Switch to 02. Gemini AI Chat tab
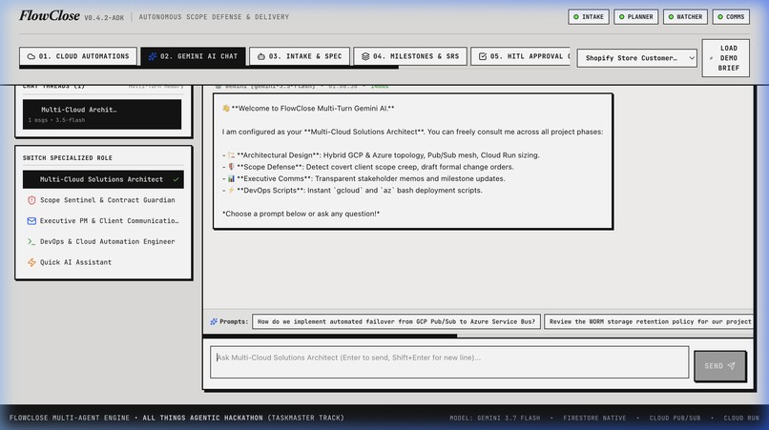The image size is (769, 430). [194, 56]
